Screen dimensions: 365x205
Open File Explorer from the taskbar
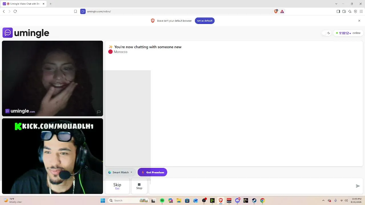(179, 200)
